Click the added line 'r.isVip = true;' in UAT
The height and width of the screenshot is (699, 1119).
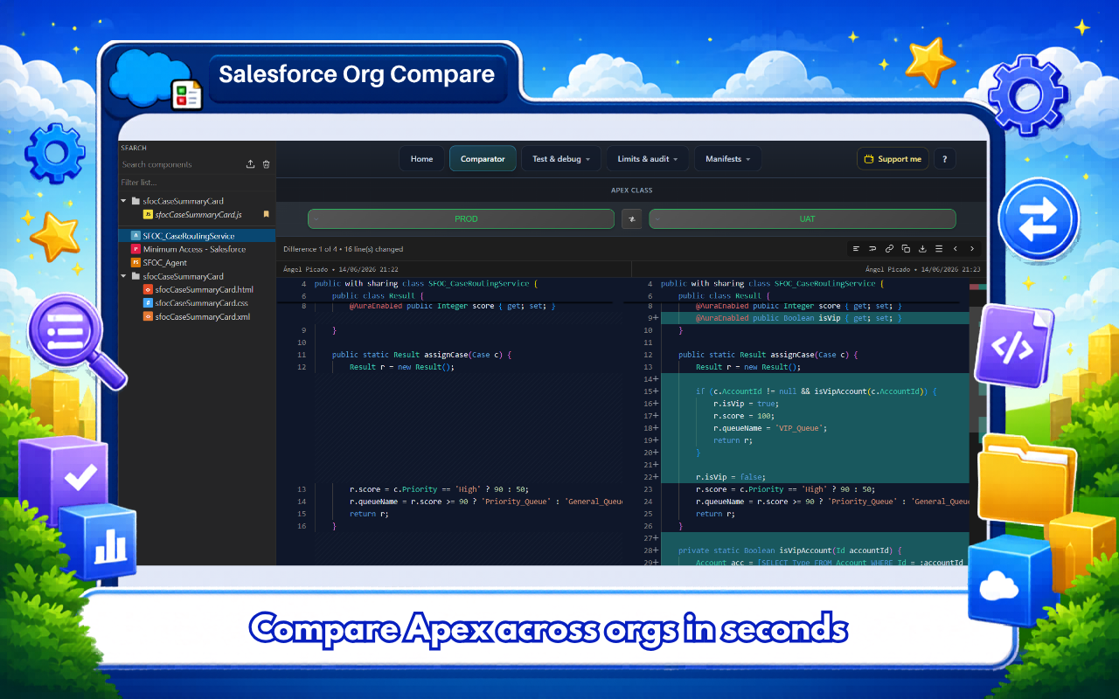[746, 404]
